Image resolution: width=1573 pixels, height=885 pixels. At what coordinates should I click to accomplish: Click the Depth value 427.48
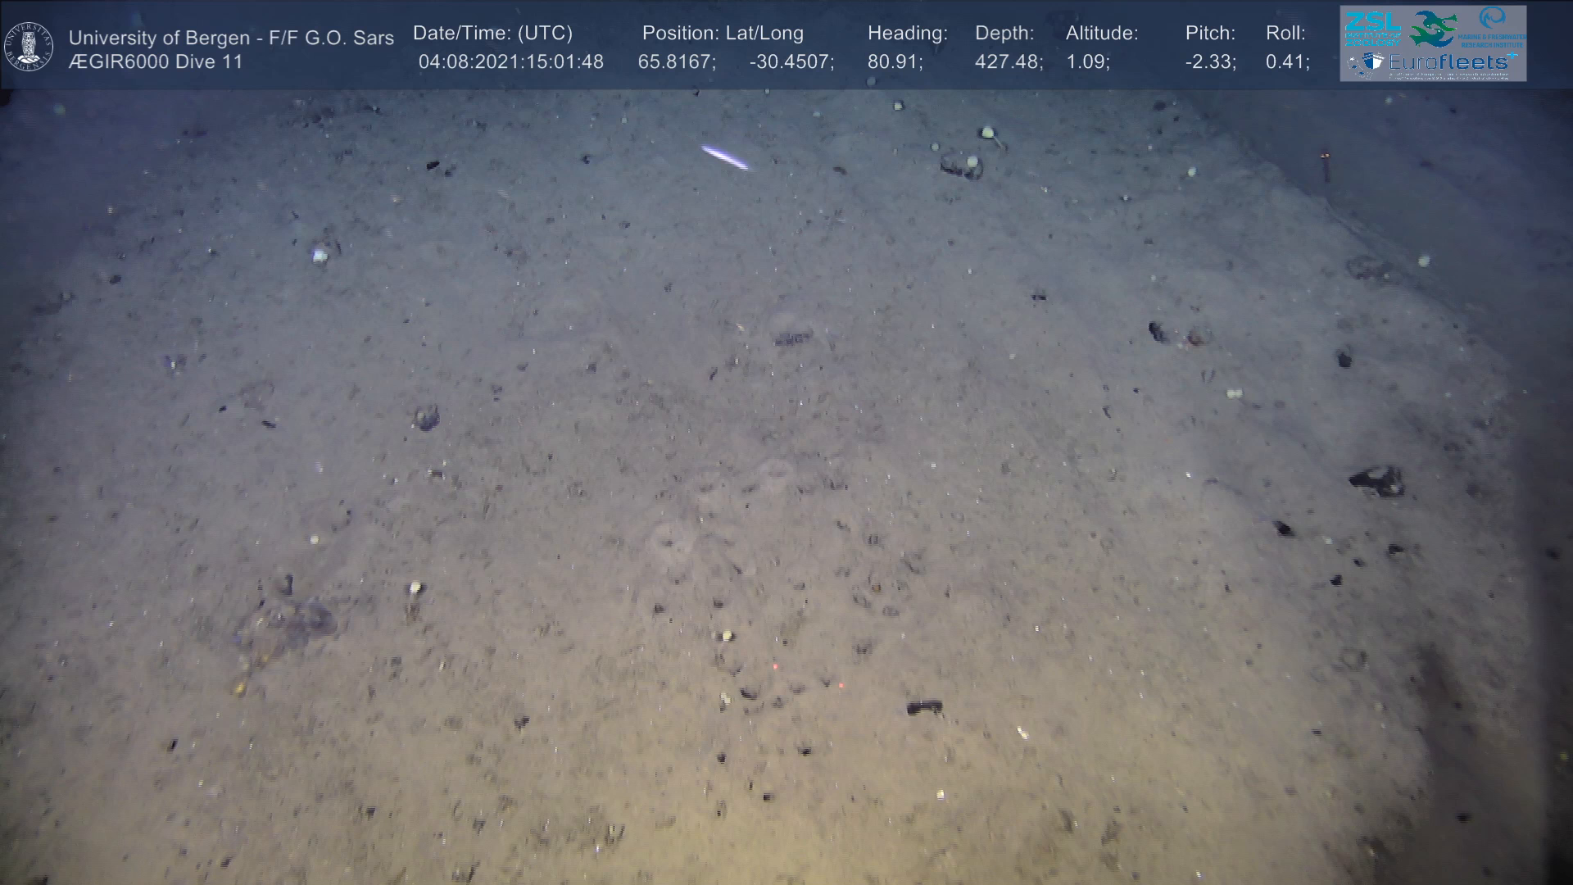(1008, 62)
